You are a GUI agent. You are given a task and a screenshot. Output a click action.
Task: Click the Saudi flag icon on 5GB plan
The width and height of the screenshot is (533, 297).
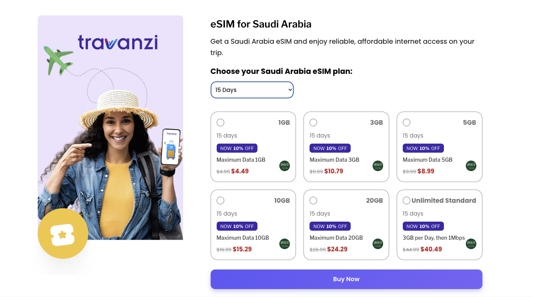click(x=471, y=166)
